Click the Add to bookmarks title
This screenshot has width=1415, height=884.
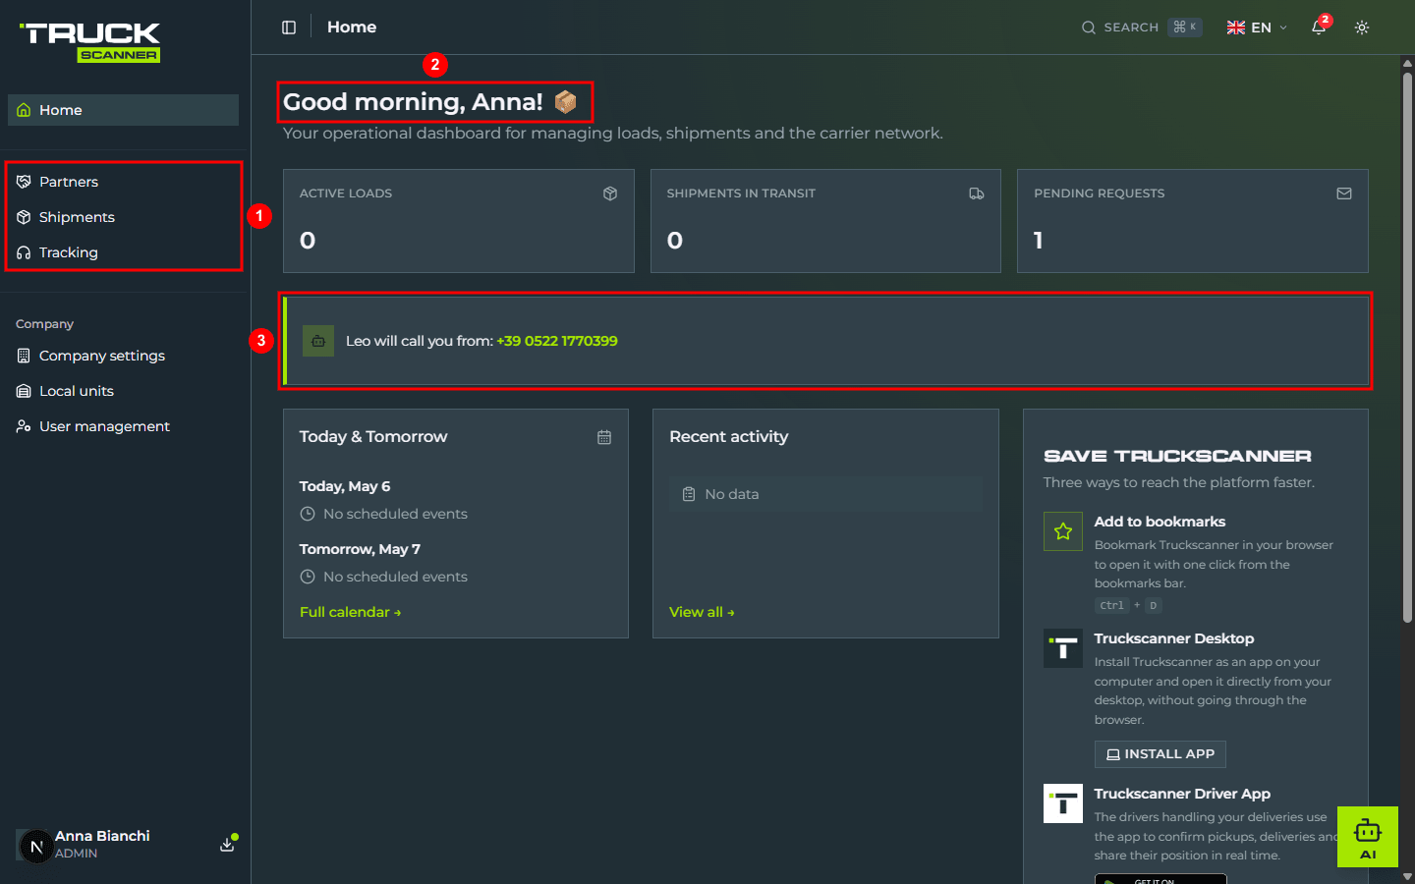[1160, 522]
